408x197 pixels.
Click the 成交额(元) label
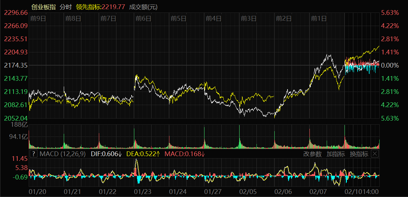pos(143,7)
